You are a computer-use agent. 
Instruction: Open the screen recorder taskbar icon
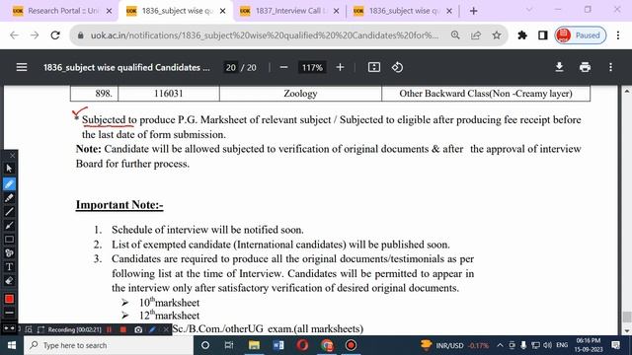pyautogui.click(x=352, y=345)
